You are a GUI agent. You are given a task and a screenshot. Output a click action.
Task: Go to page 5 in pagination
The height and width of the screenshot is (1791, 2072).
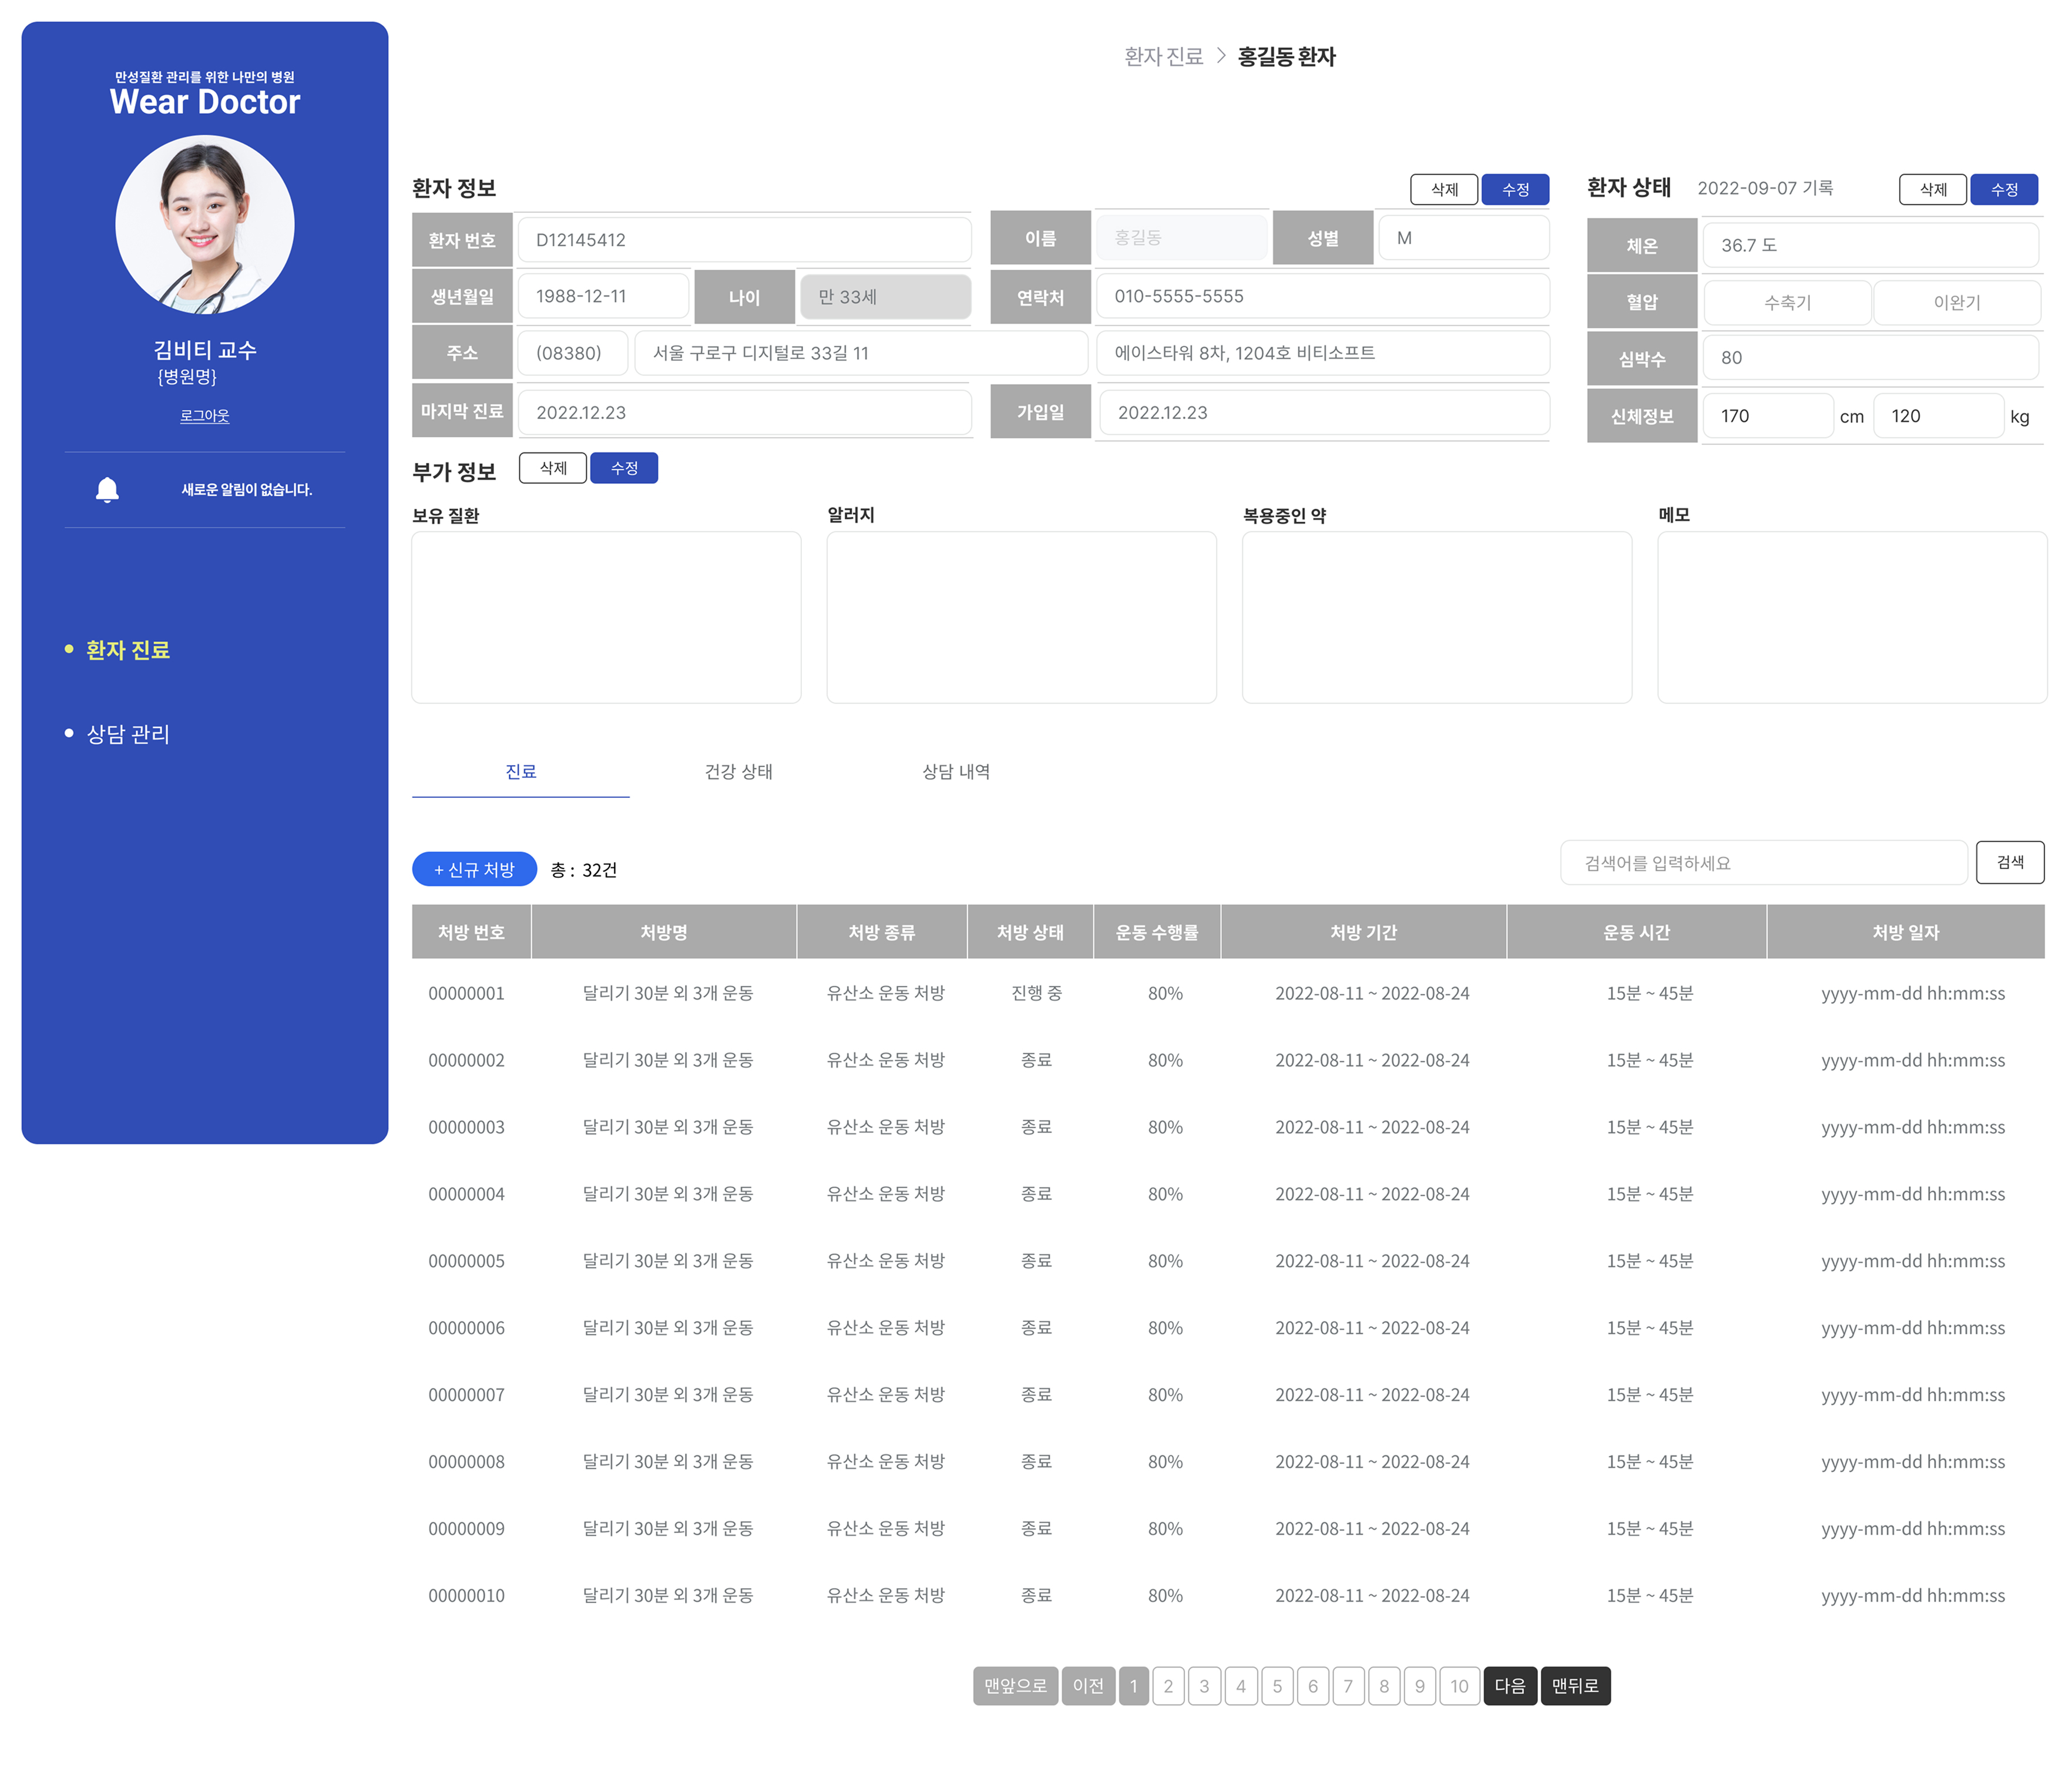point(1276,1686)
